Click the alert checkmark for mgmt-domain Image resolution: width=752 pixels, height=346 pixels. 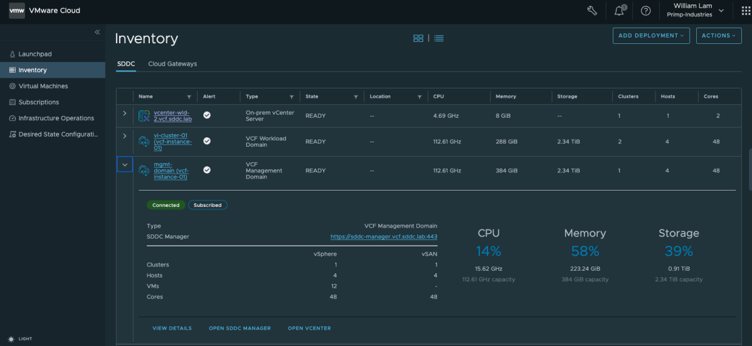(207, 170)
